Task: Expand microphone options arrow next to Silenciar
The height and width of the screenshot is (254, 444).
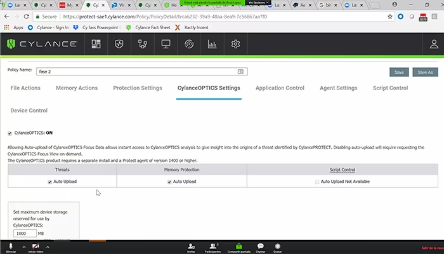Action: click(x=24, y=247)
